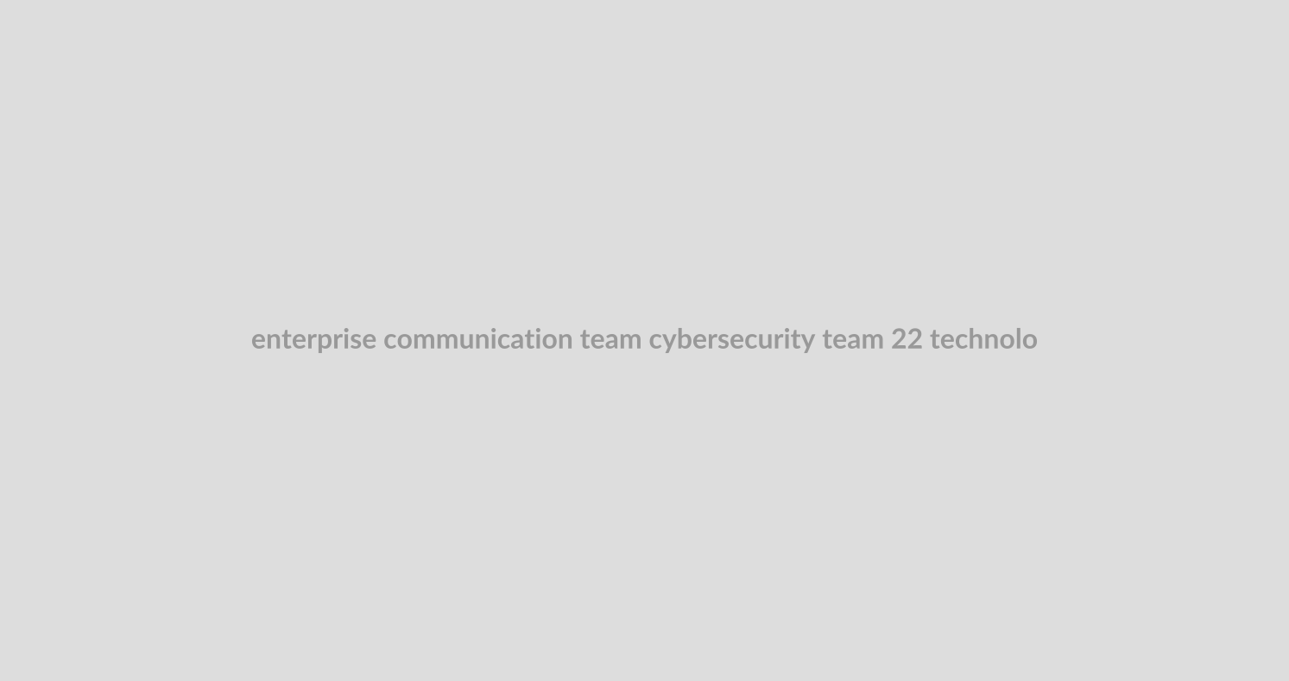Viewport: 1289px width, 681px height.
Task: Click the second digit of "22"
Action: coord(915,339)
